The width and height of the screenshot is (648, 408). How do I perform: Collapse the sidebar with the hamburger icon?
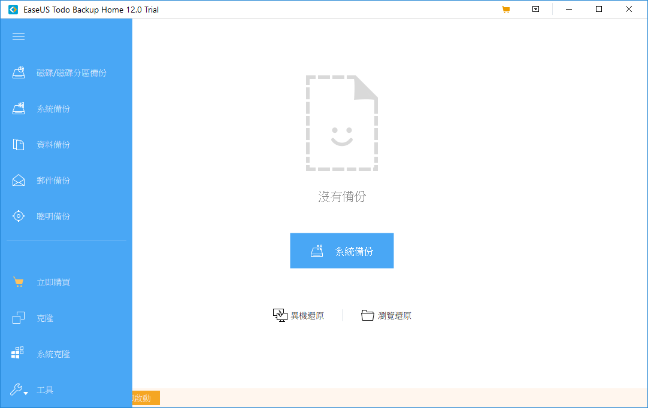point(19,37)
